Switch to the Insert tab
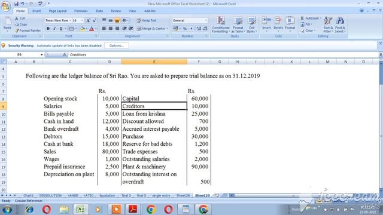 [x=37, y=11]
